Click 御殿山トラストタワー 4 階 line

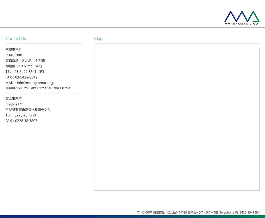(x=24, y=66)
